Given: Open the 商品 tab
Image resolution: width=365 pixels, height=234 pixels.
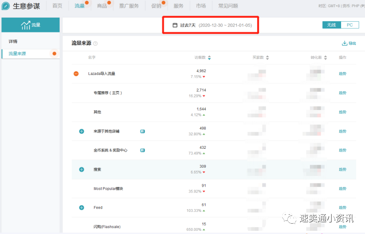Looking at the screenshot, I should point(102,6).
